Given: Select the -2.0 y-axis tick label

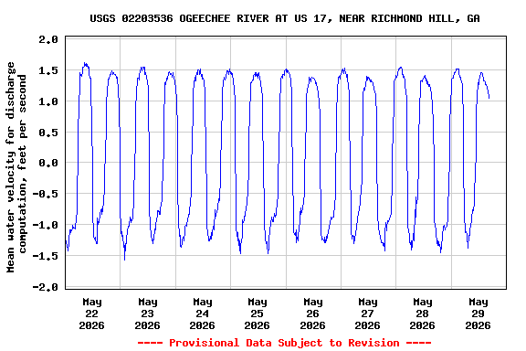Looking at the screenshot, I should pyautogui.click(x=46, y=287).
